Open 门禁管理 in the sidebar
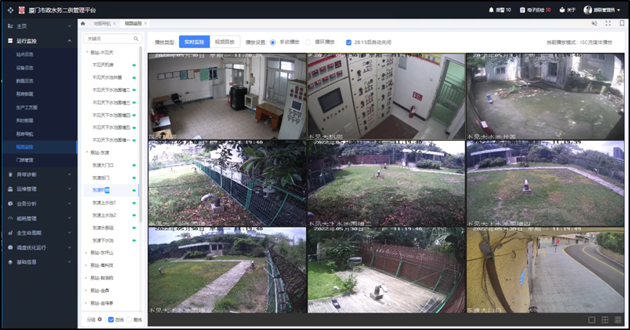 [25, 160]
